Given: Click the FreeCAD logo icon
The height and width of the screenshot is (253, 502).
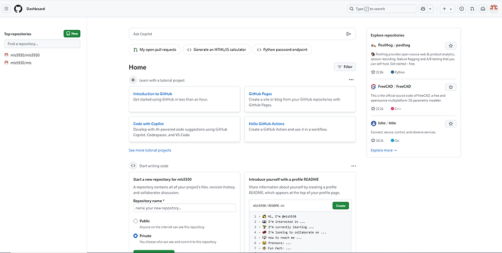Looking at the screenshot, I should click(373, 87).
